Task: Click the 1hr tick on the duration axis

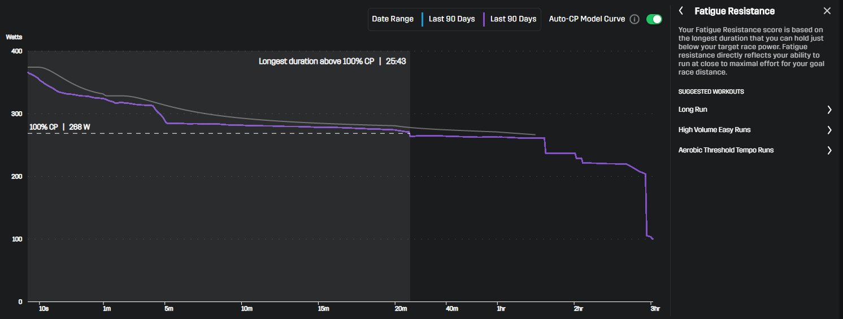Action: click(501, 309)
